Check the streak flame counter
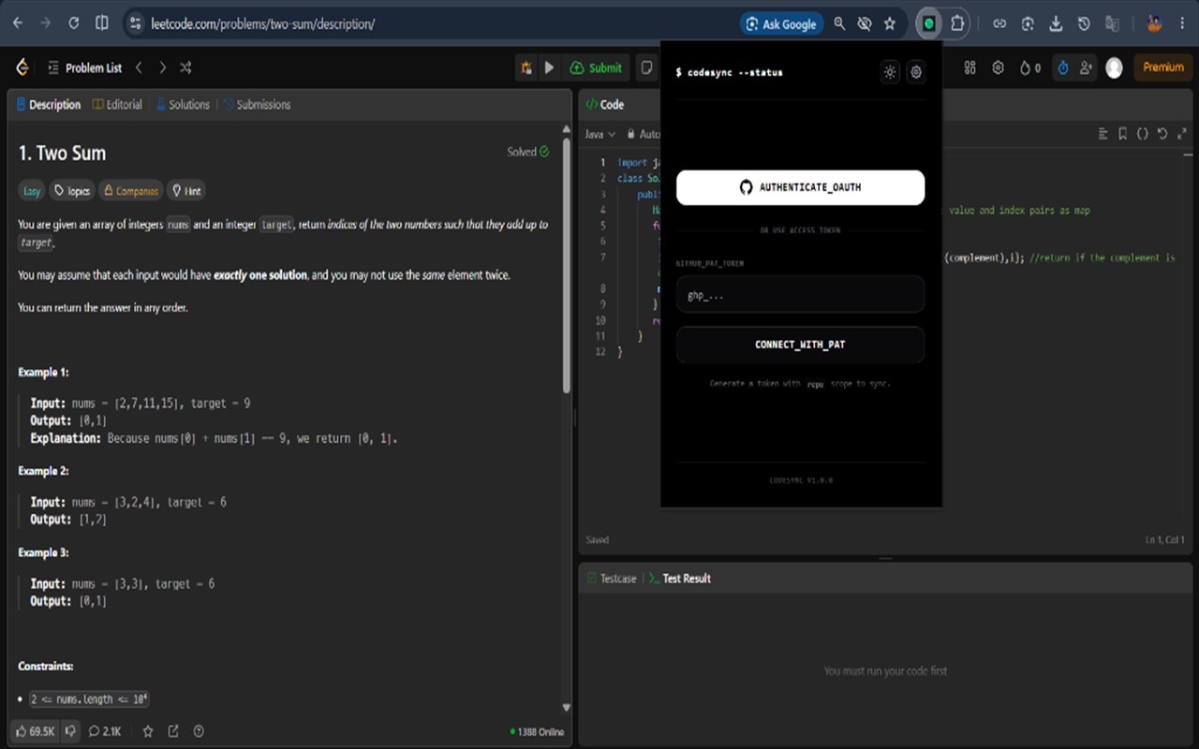The width and height of the screenshot is (1199, 749). pos(1030,67)
